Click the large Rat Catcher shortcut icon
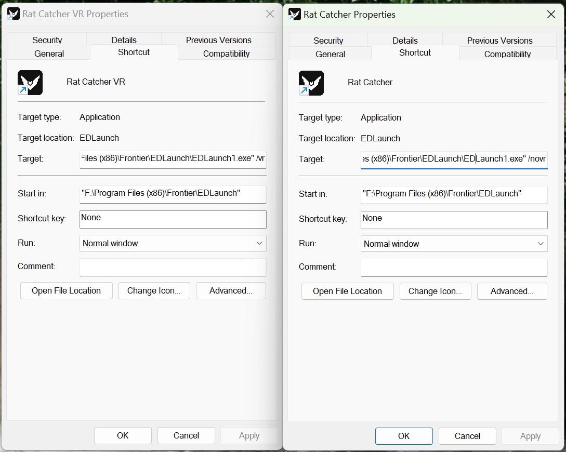The image size is (566, 452). coord(311,83)
